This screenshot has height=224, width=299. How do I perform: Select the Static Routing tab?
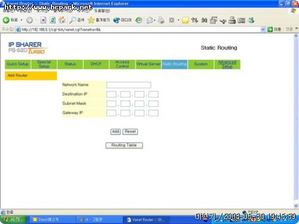pos(175,64)
